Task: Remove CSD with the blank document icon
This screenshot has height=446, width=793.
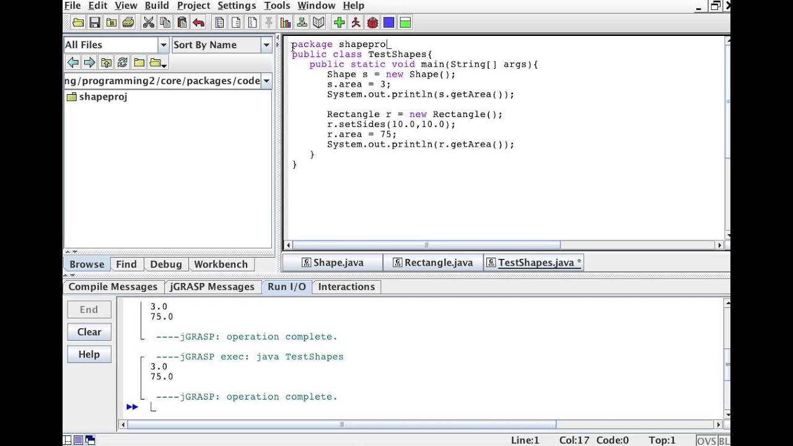Action: tap(236, 23)
